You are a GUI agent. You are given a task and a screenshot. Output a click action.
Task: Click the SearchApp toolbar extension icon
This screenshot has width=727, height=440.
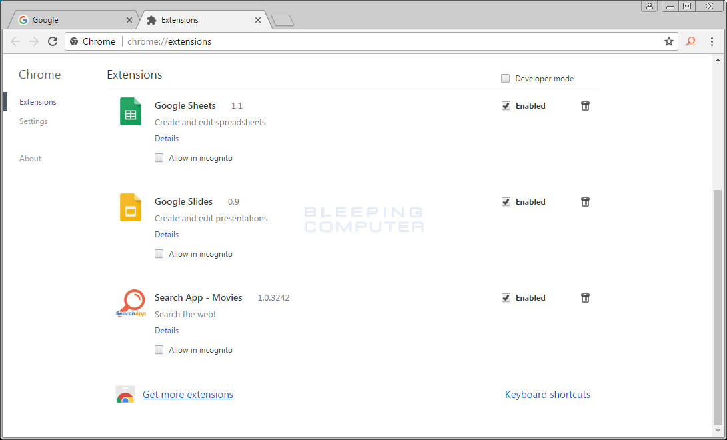tap(691, 42)
